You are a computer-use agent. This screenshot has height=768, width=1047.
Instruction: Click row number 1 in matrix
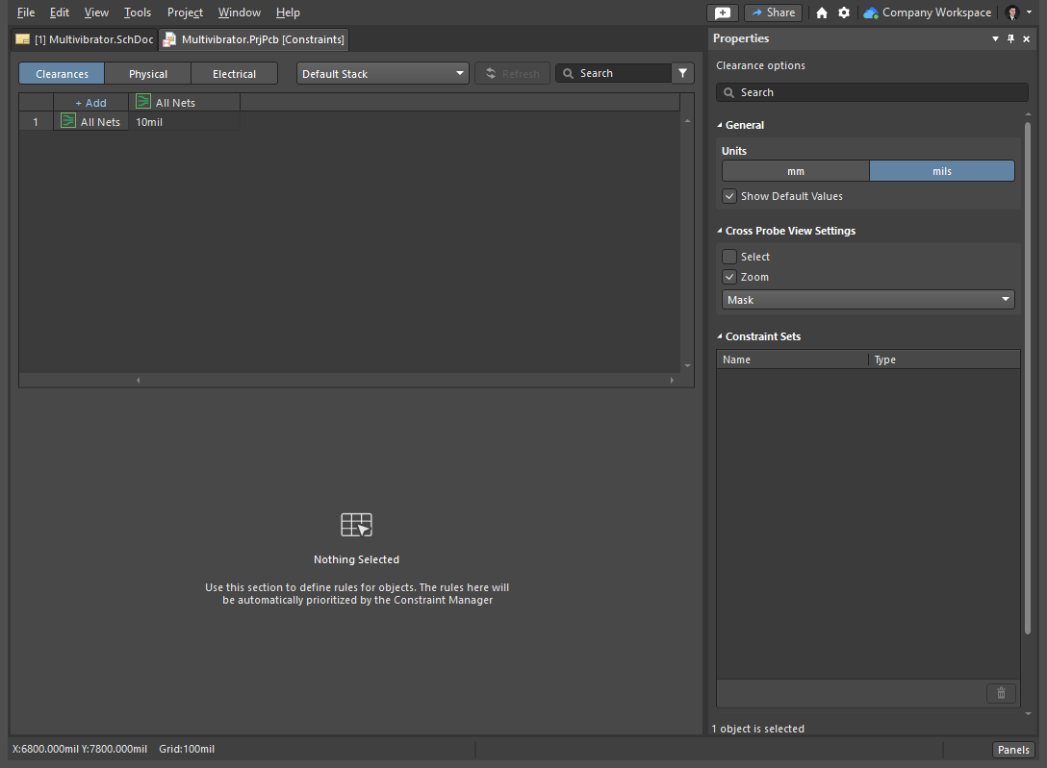coord(36,122)
